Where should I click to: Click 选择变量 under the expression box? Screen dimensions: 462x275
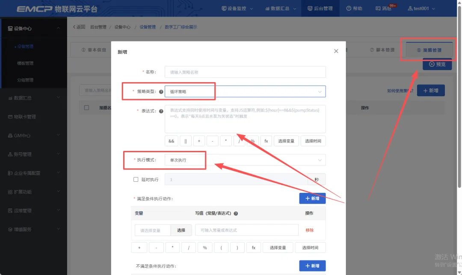286,141
